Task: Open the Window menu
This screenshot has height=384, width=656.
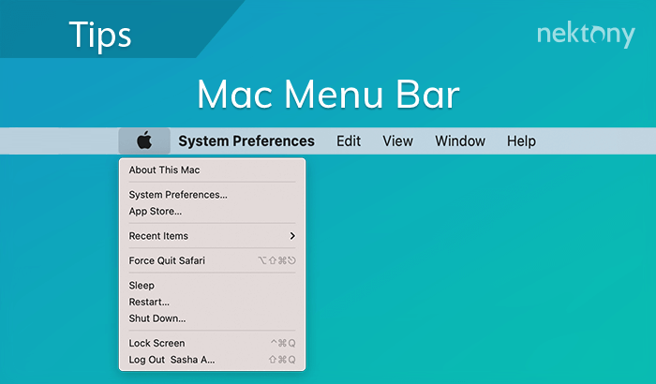Action: (x=460, y=141)
